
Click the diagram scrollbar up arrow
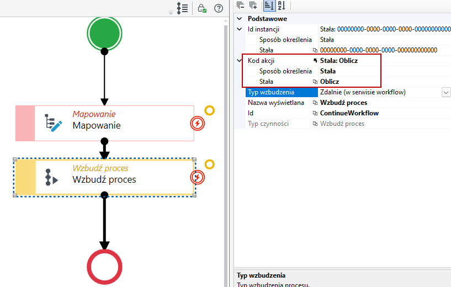[226, 21]
